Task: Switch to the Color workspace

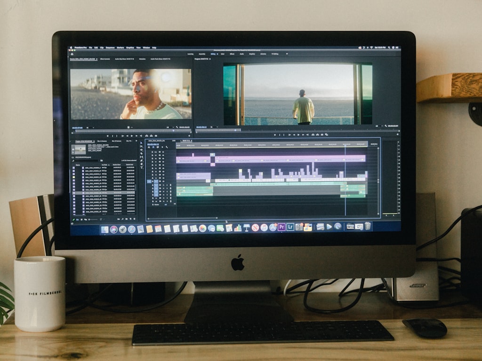Action: point(223,54)
